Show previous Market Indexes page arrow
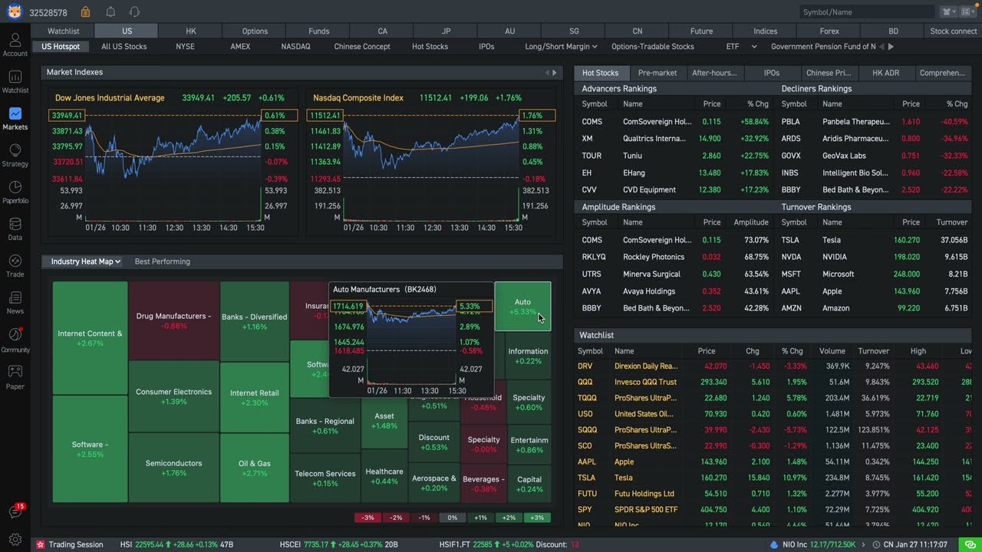Screen dimensions: 982x552 point(548,73)
